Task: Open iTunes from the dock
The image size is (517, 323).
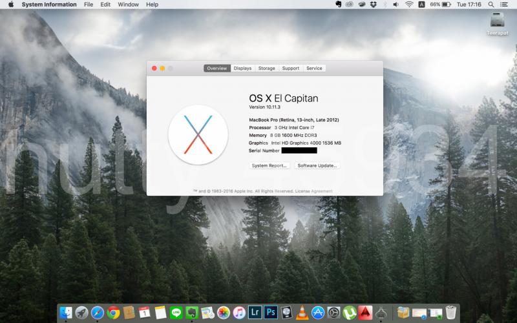Action: [239, 313]
